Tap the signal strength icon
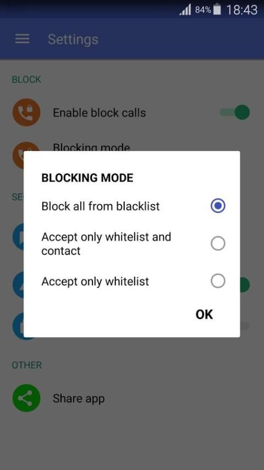 pos(185,10)
